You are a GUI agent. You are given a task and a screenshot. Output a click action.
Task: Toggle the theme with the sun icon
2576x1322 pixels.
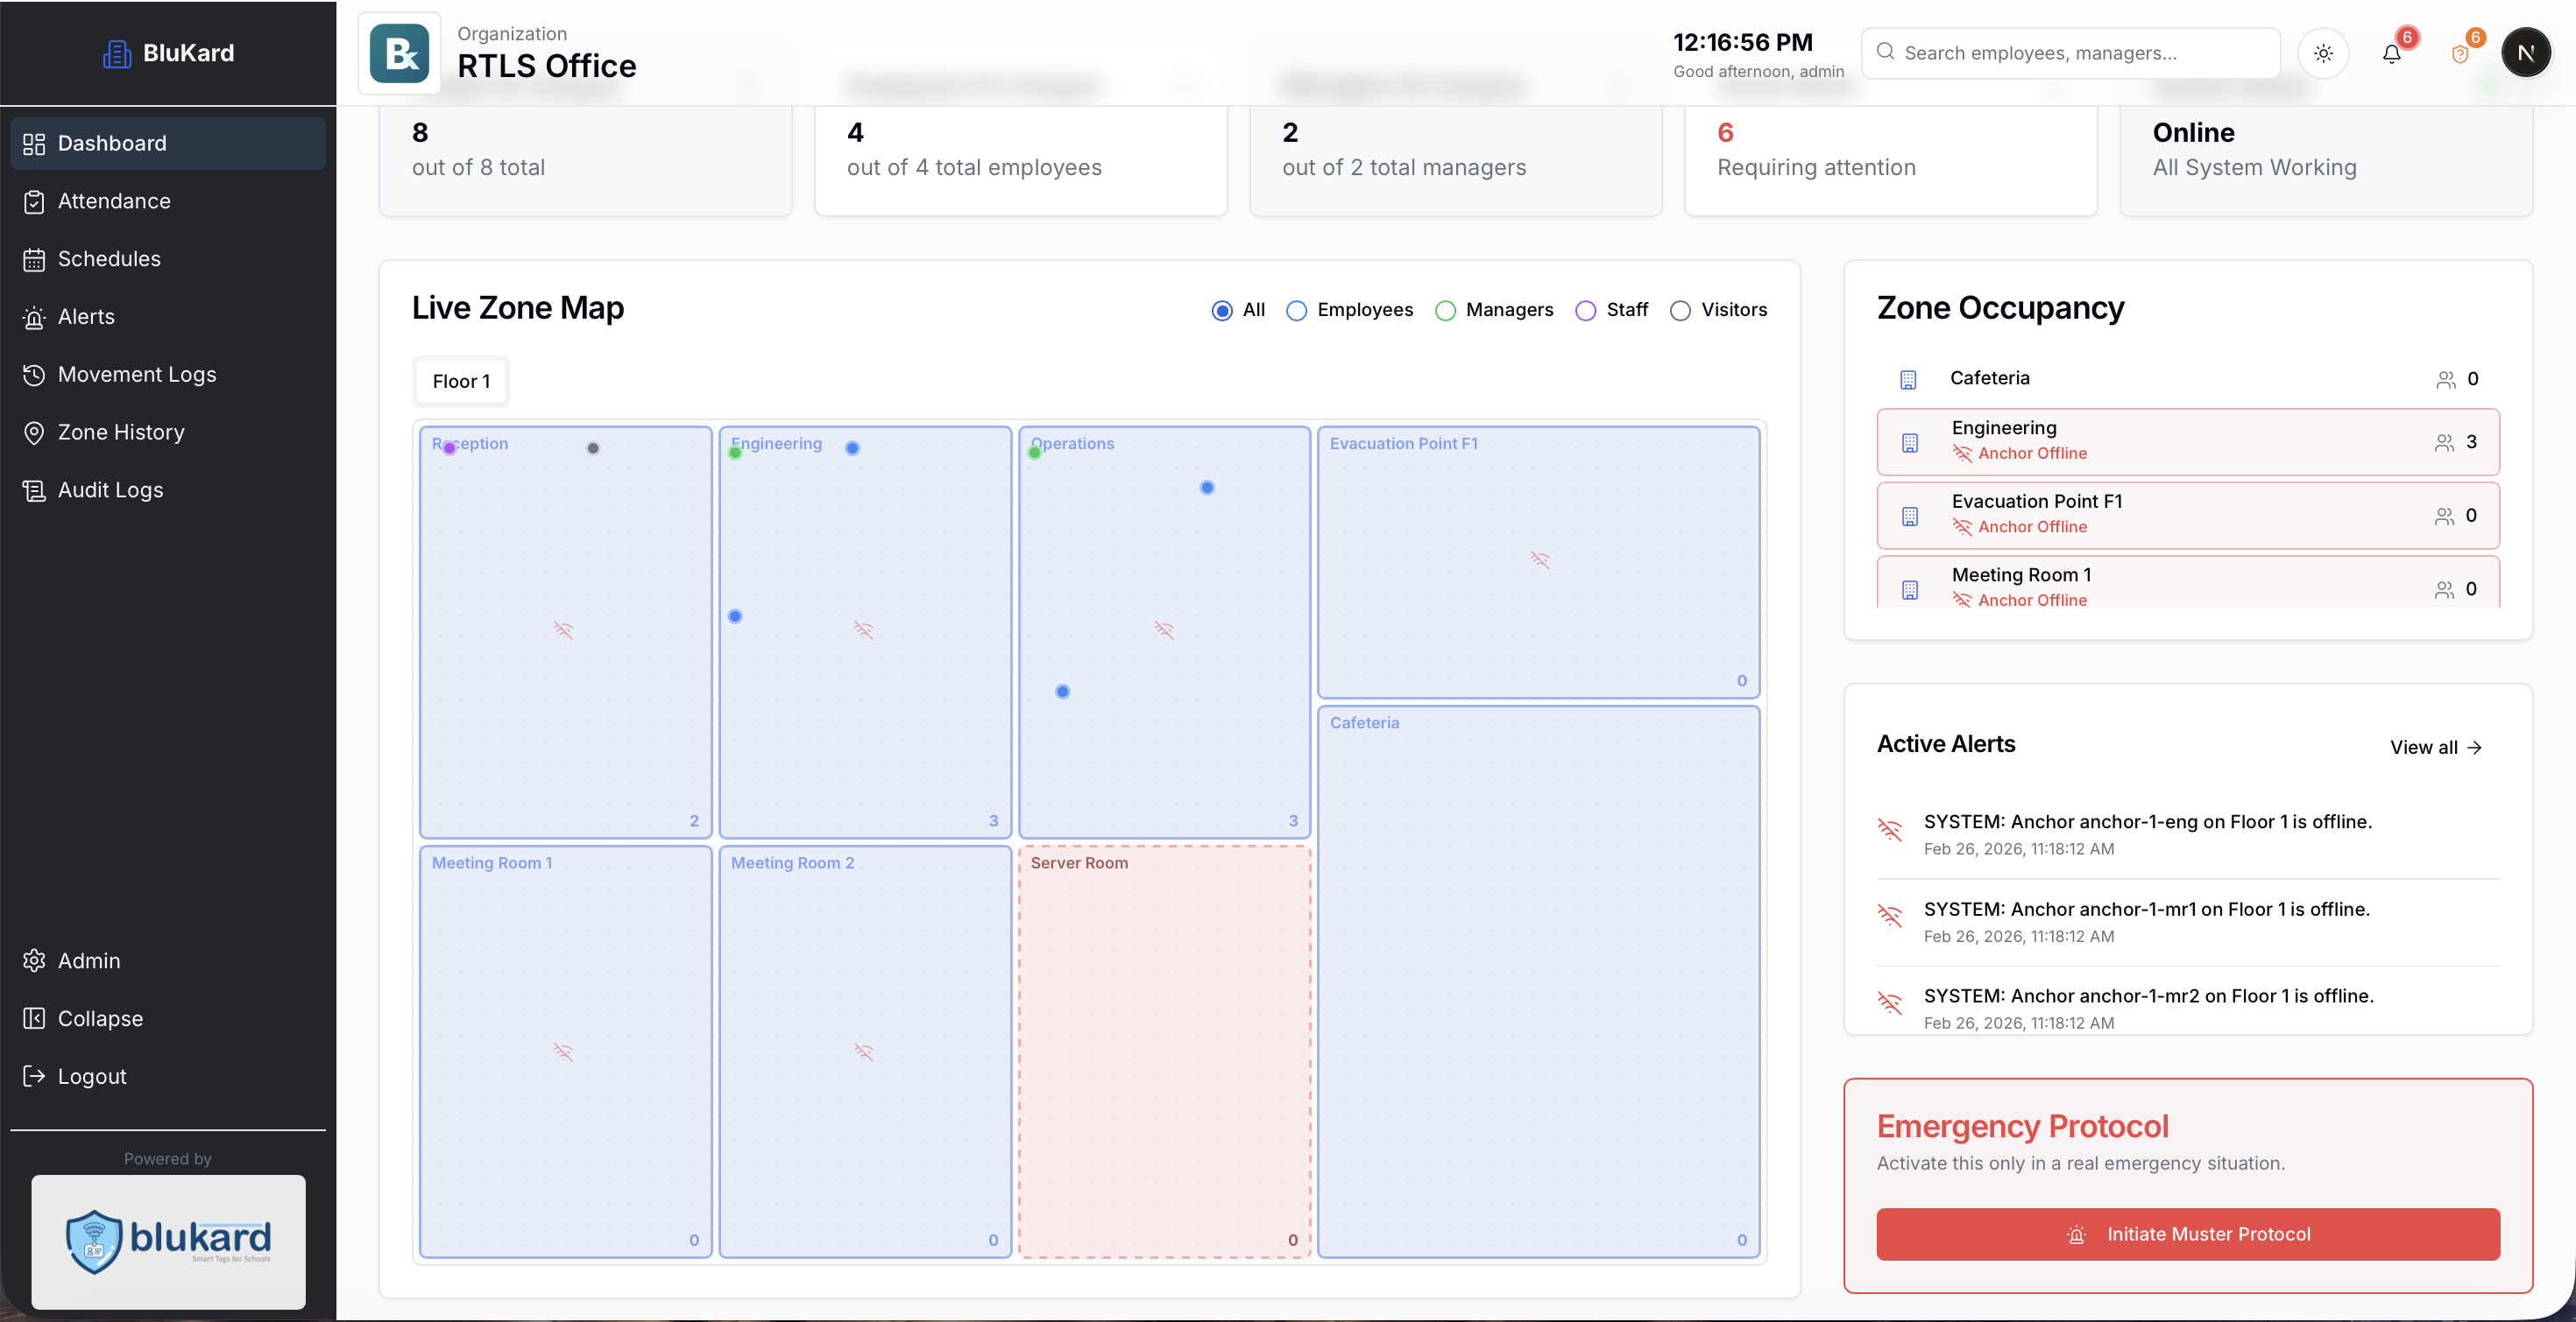pos(2324,53)
